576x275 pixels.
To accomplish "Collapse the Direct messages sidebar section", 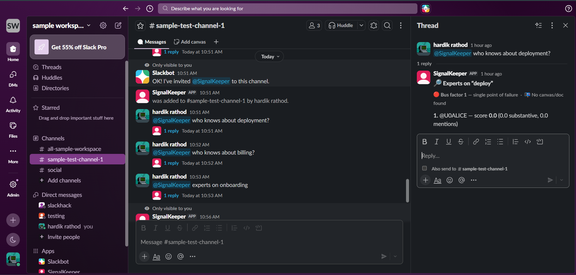I will tap(62, 195).
